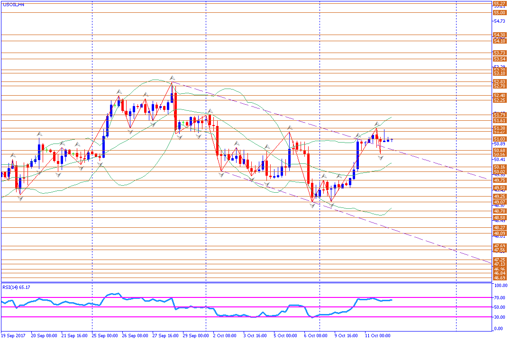The height and width of the screenshot is (341, 512).
Task: Select the 25 Sep 00:00 time label
Action: [x=105, y=335]
